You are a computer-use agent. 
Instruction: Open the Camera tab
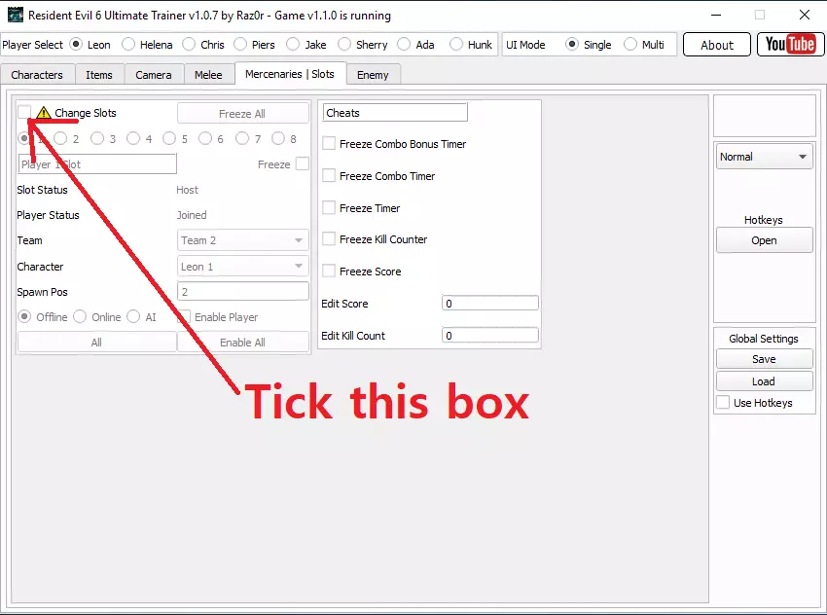[154, 75]
